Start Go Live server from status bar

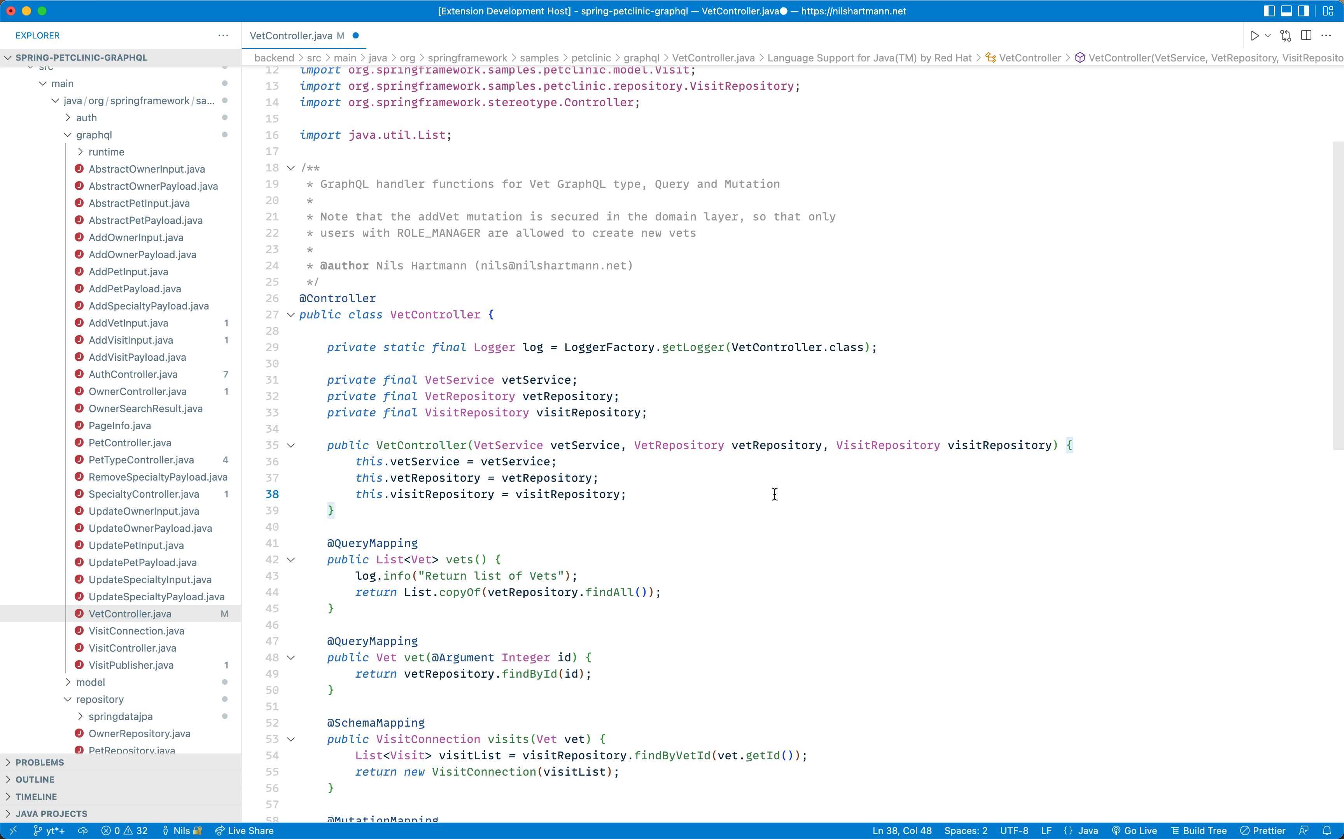(1134, 831)
